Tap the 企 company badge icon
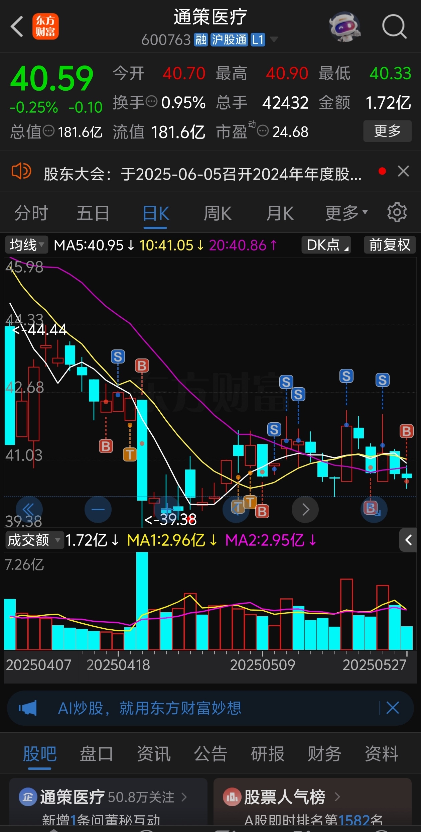Image resolution: width=421 pixels, height=832 pixels. [x=28, y=797]
